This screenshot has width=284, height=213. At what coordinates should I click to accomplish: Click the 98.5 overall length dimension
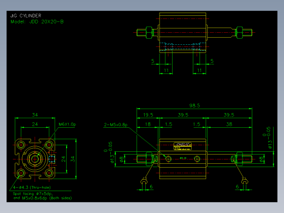tap(194, 105)
